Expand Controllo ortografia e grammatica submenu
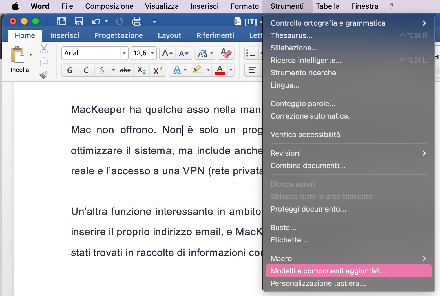Screen dimensions: 440x296 (349, 23)
